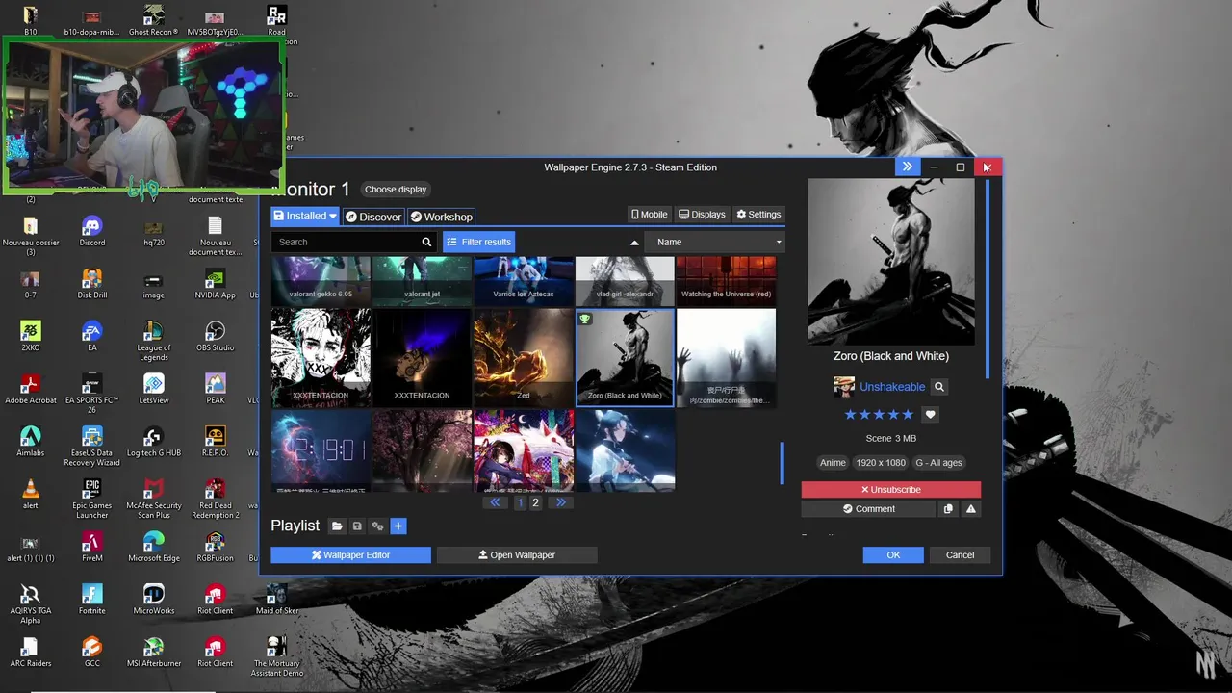Screen dimensions: 1232x693
Task: Open playlist settings gears icon
Action: coord(377,526)
